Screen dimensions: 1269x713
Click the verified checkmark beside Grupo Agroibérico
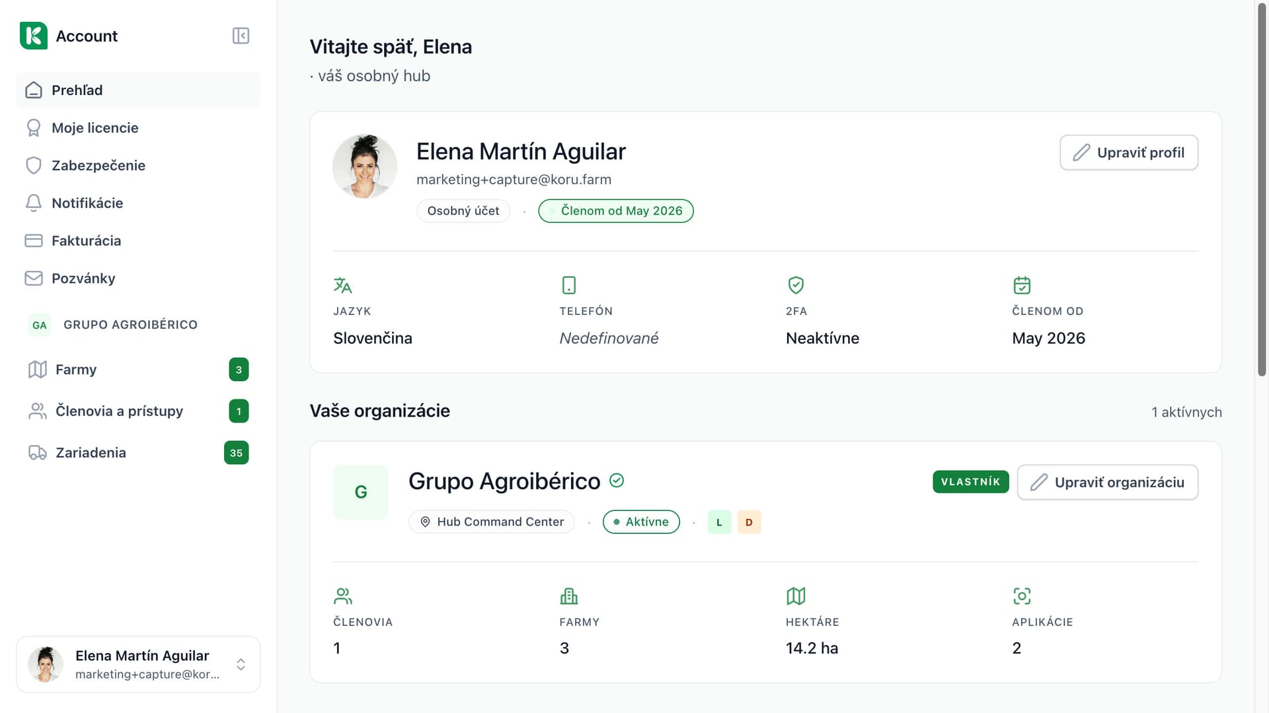click(617, 481)
